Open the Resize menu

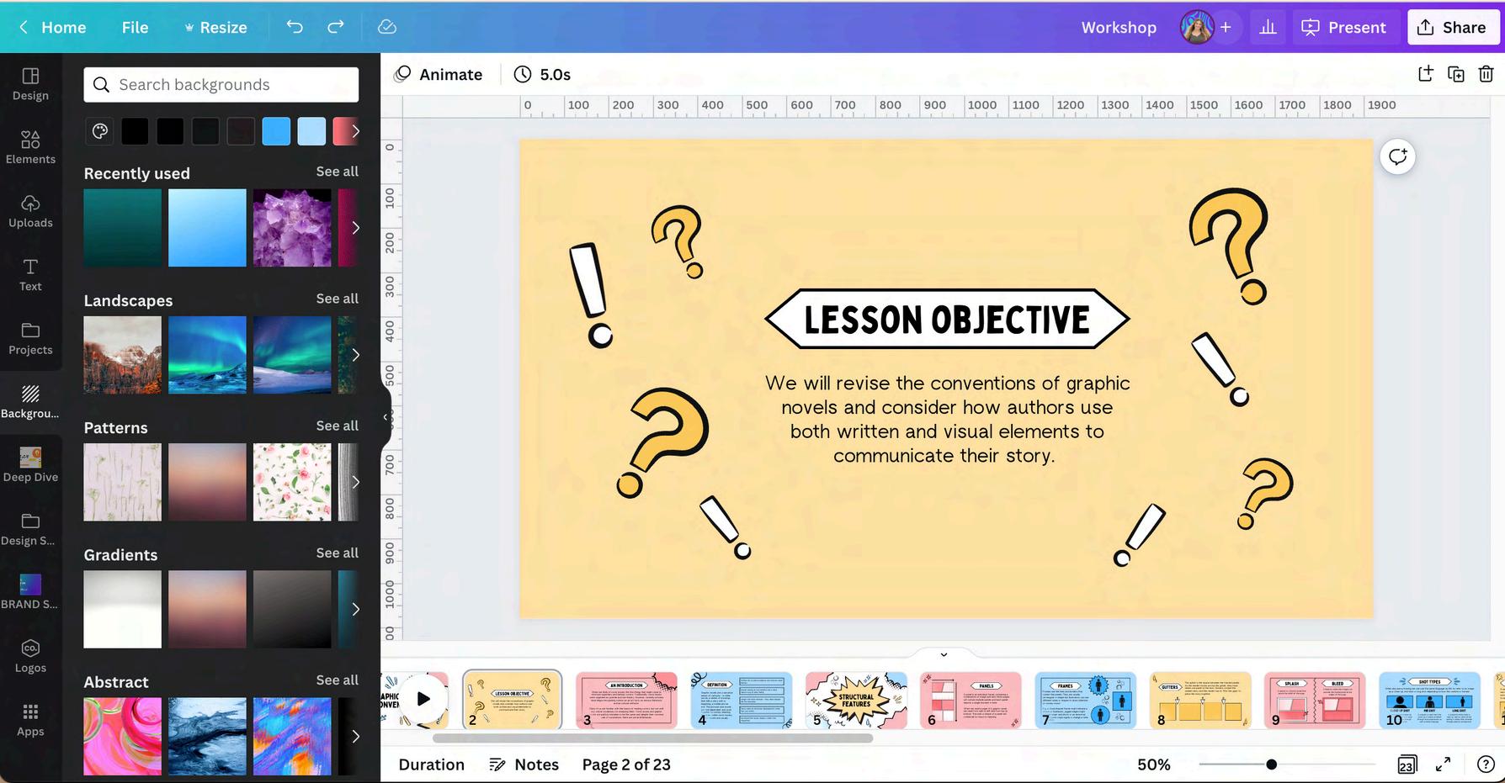click(215, 27)
